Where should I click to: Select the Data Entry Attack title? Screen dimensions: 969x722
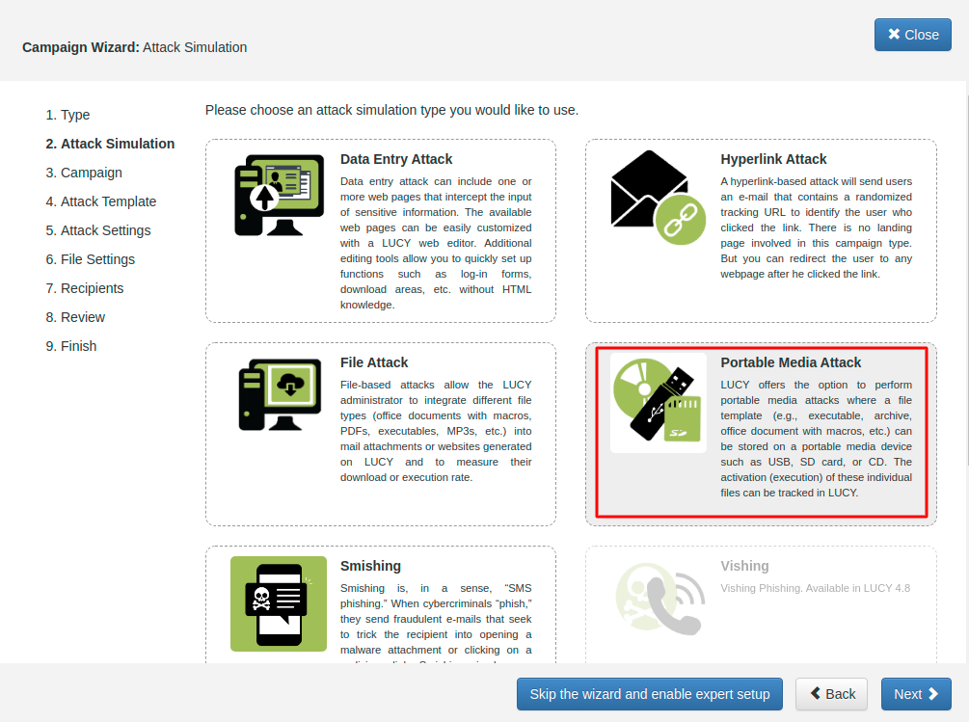coord(396,159)
